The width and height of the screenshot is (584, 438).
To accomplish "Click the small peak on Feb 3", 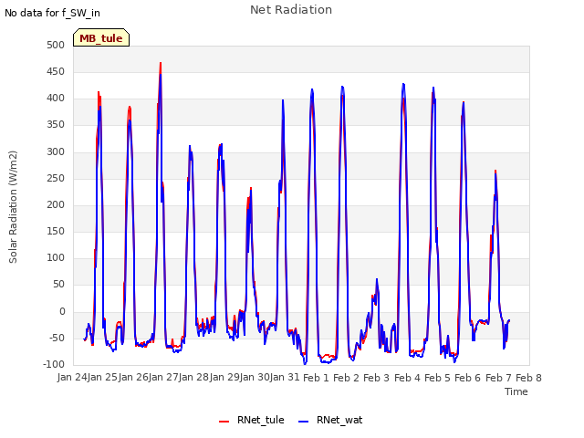I will pyautogui.click(x=377, y=279).
